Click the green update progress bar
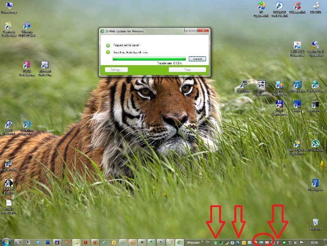This screenshot has width=327, height=246. [x=149, y=59]
